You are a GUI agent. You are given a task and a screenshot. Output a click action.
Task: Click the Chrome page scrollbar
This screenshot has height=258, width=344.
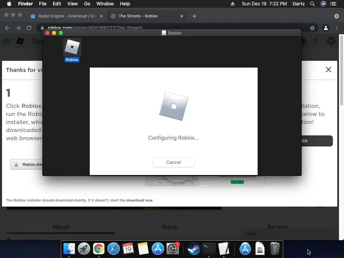click(x=341, y=70)
